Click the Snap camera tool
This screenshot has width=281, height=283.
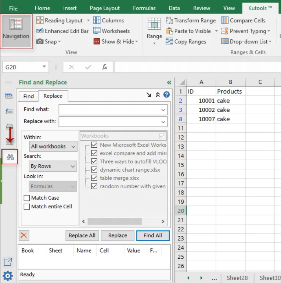coord(48,42)
